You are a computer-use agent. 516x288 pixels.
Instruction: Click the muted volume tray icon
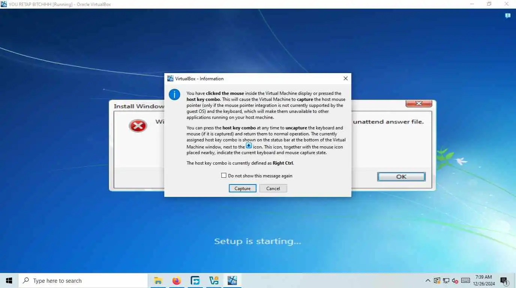tap(455, 280)
